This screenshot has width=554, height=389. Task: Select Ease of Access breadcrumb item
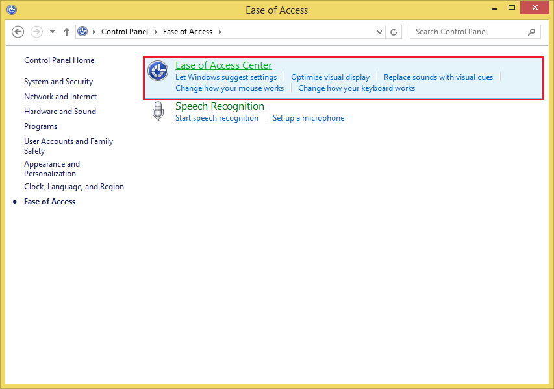(188, 32)
